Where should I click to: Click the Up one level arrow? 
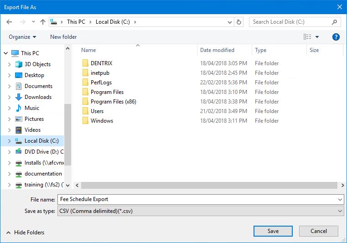point(43,22)
